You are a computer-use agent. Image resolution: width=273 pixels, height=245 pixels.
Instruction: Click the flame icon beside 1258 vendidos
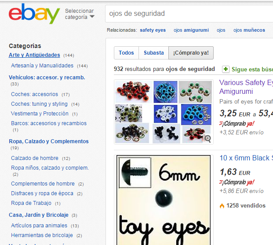222,206
